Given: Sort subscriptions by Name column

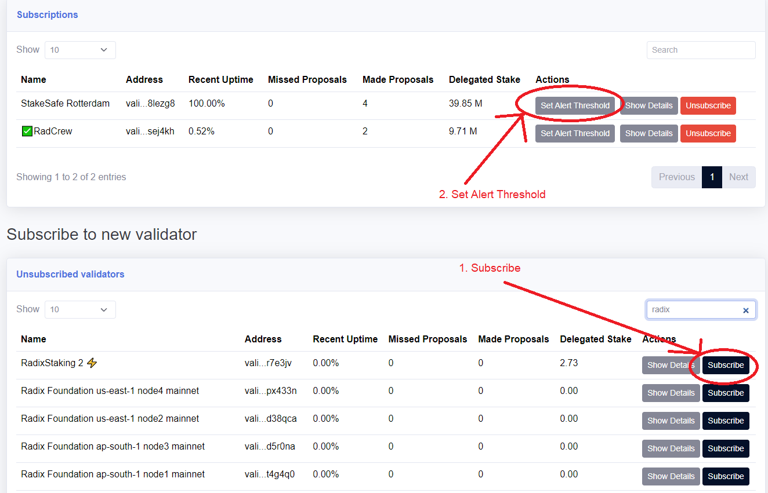Looking at the screenshot, I should pyautogui.click(x=34, y=80).
